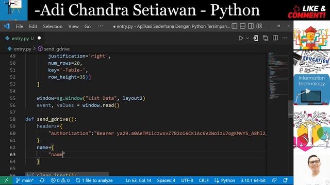
Task: Split the editor right
Action: pyautogui.click(x=275, y=38)
